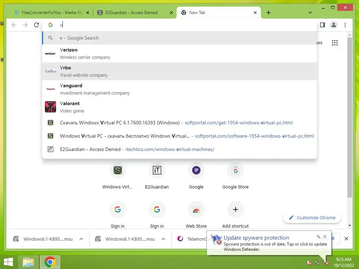Open the Windows Start button

pyautogui.click(x=8, y=262)
